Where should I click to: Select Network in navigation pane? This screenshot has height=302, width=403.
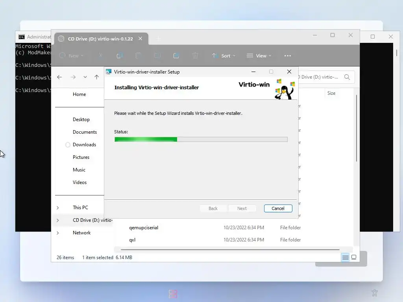click(81, 233)
